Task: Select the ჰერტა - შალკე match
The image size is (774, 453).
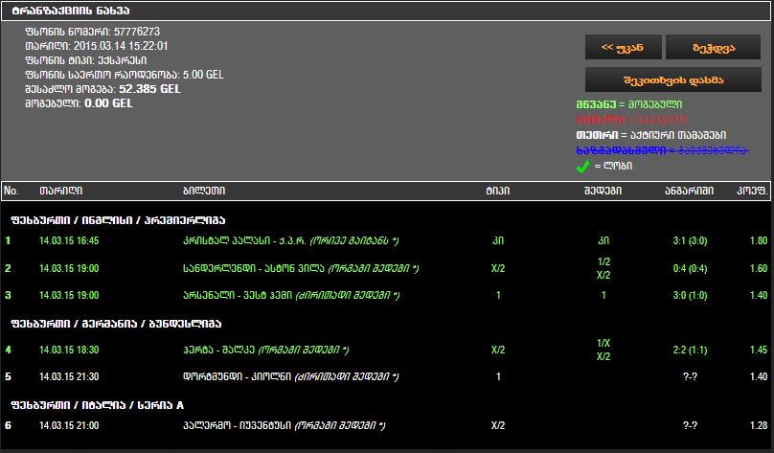Action: [266, 350]
